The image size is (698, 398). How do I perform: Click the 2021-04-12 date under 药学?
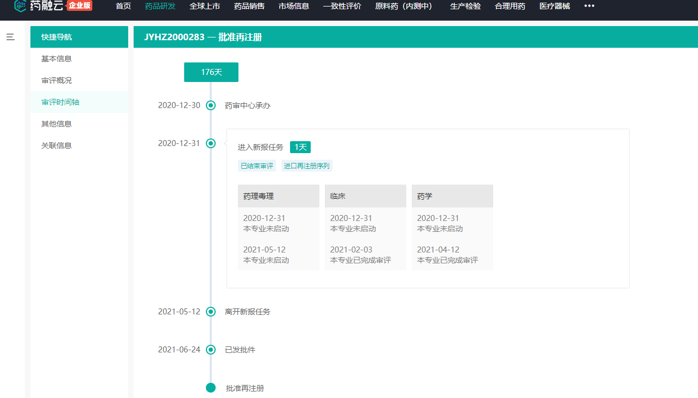click(438, 250)
